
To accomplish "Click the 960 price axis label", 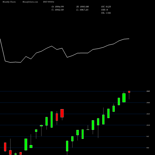I will [x=148, y=148].
